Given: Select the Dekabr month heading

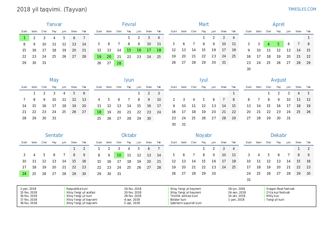Looking at the screenshot, I should point(278,135).
